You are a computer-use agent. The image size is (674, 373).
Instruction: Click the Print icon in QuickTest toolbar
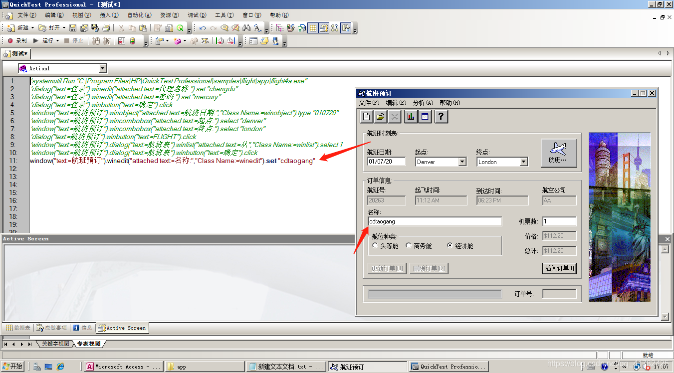[x=106, y=28]
